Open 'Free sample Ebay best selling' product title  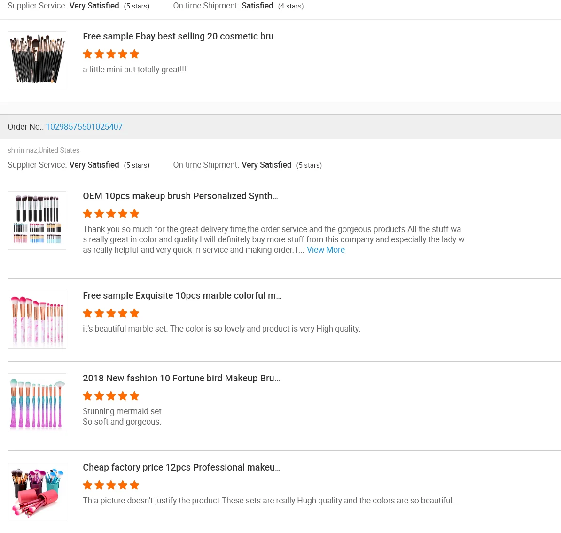pyautogui.click(x=181, y=36)
